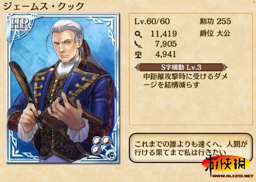Click the bottom-left skill orb on card
The width and height of the screenshot is (256, 182).
pyautogui.click(x=96, y=150)
